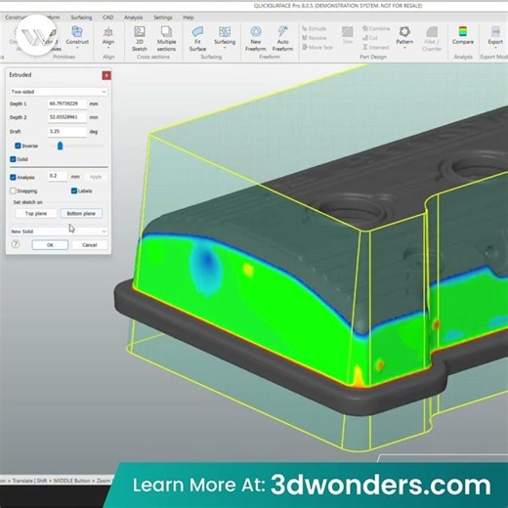The height and width of the screenshot is (508, 508).
Task: Click the Apply analysis button
Action: [x=96, y=177]
